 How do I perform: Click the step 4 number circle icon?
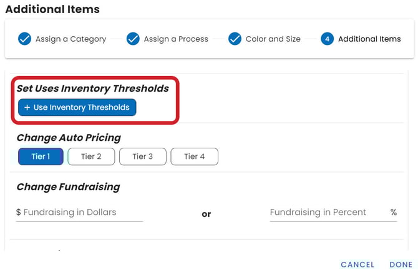(x=327, y=39)
